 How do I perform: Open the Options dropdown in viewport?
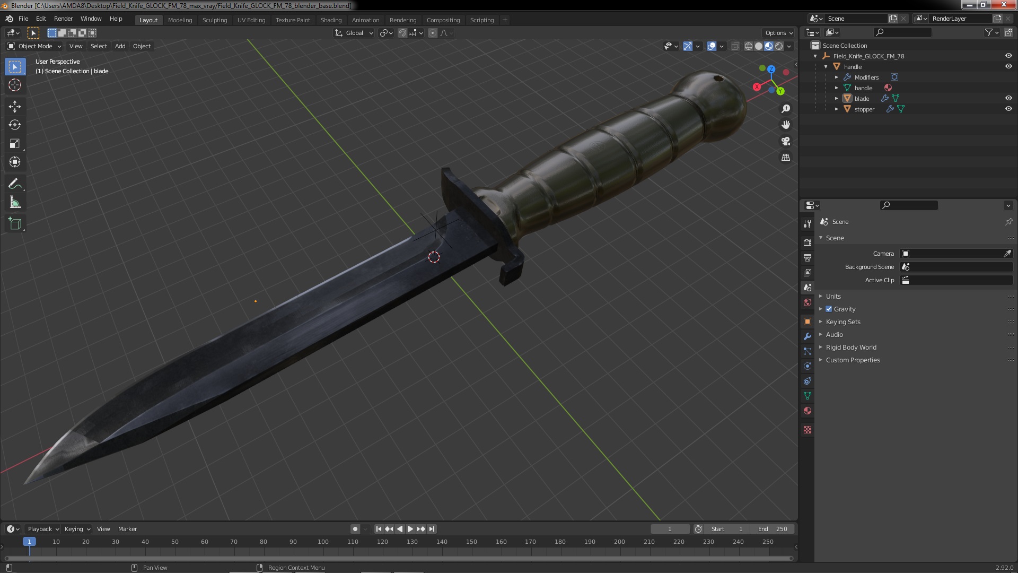[x=779, y=33]
